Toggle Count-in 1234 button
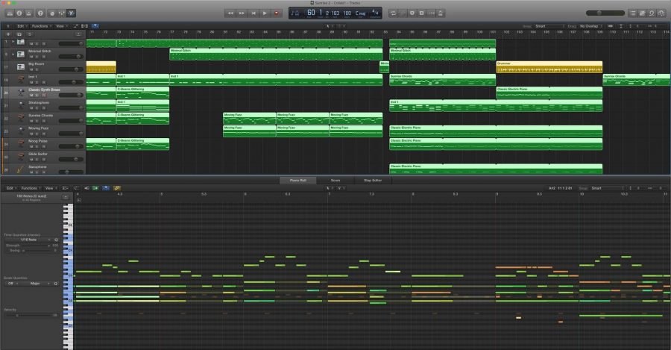The image size is (671, 350). pos(431,13)
